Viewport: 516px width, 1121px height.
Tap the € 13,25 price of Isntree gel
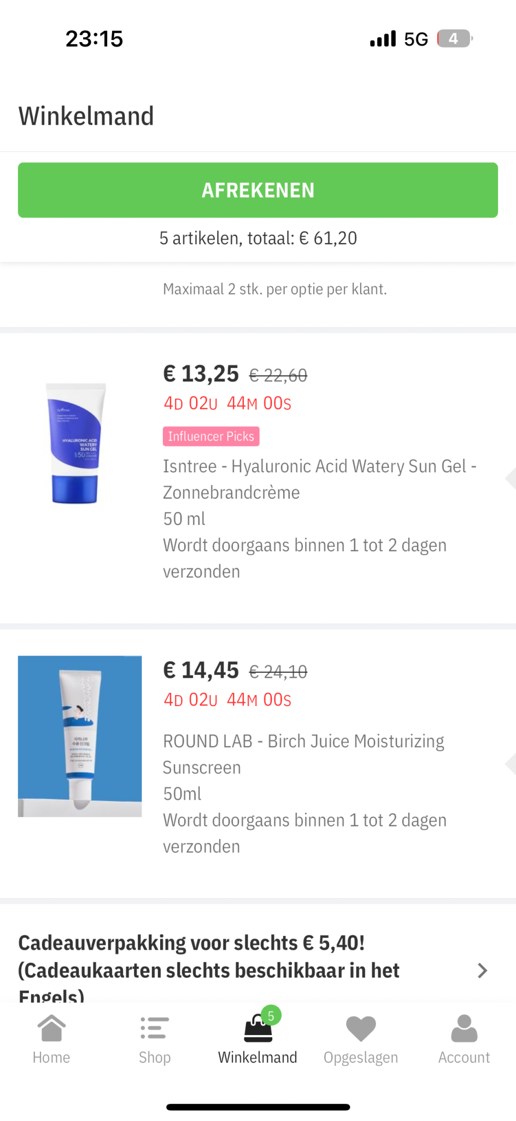point(201,374)
